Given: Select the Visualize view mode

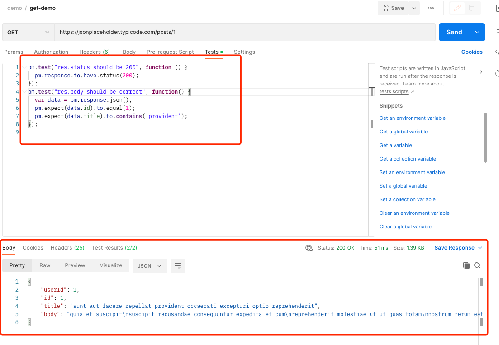Looking at the screenshot, I should 111,265.
